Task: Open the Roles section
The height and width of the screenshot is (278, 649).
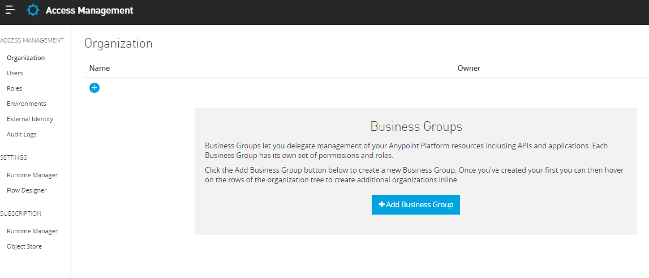Action: click(14, 88)
